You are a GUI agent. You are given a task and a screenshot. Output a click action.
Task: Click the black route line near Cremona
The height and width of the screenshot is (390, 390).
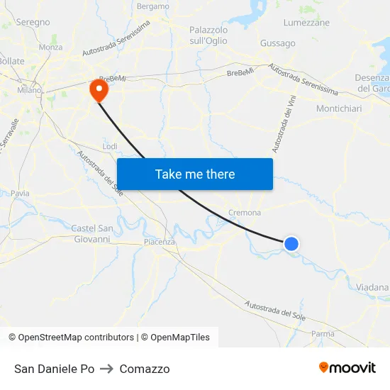pyautogui.click(x=234, y=222)
